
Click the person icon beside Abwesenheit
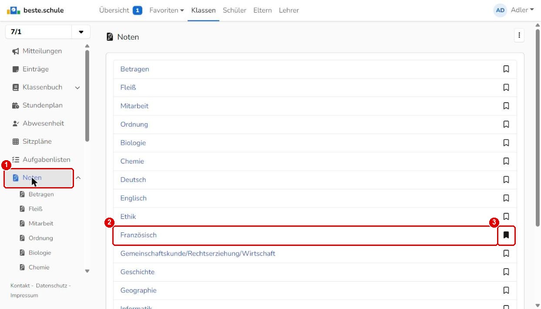click(x=16, y=124)
